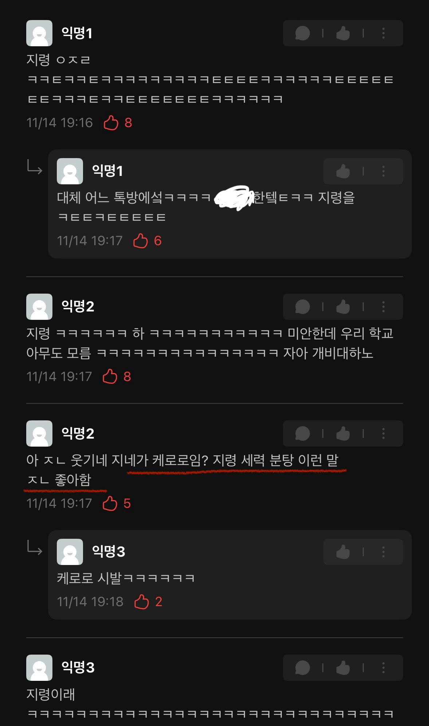Screen dimensions: 429x726
Task: Like the first 익명1 comment using thumbs-up button
Action: point(343,33)
